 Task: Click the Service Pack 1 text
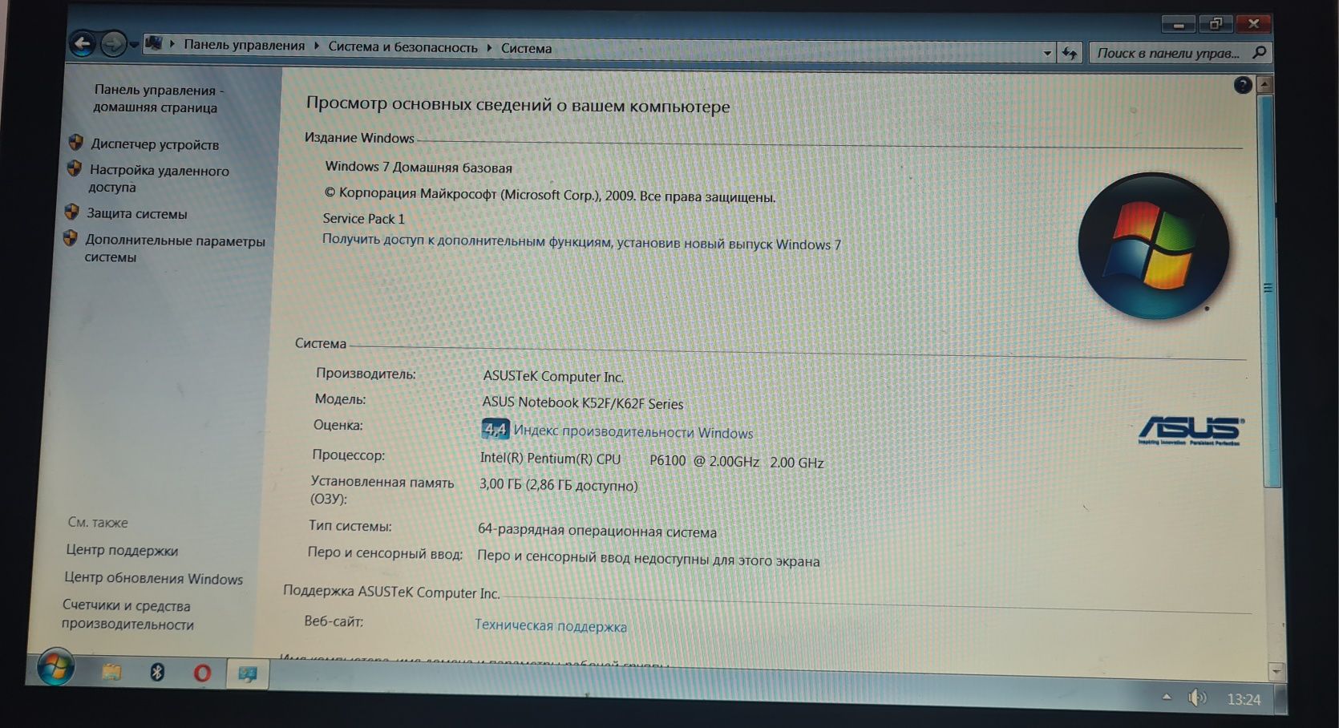(363, 218)
